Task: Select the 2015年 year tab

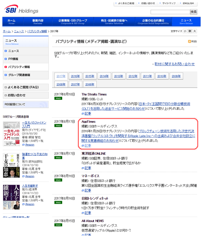Action: pos(90,76)
